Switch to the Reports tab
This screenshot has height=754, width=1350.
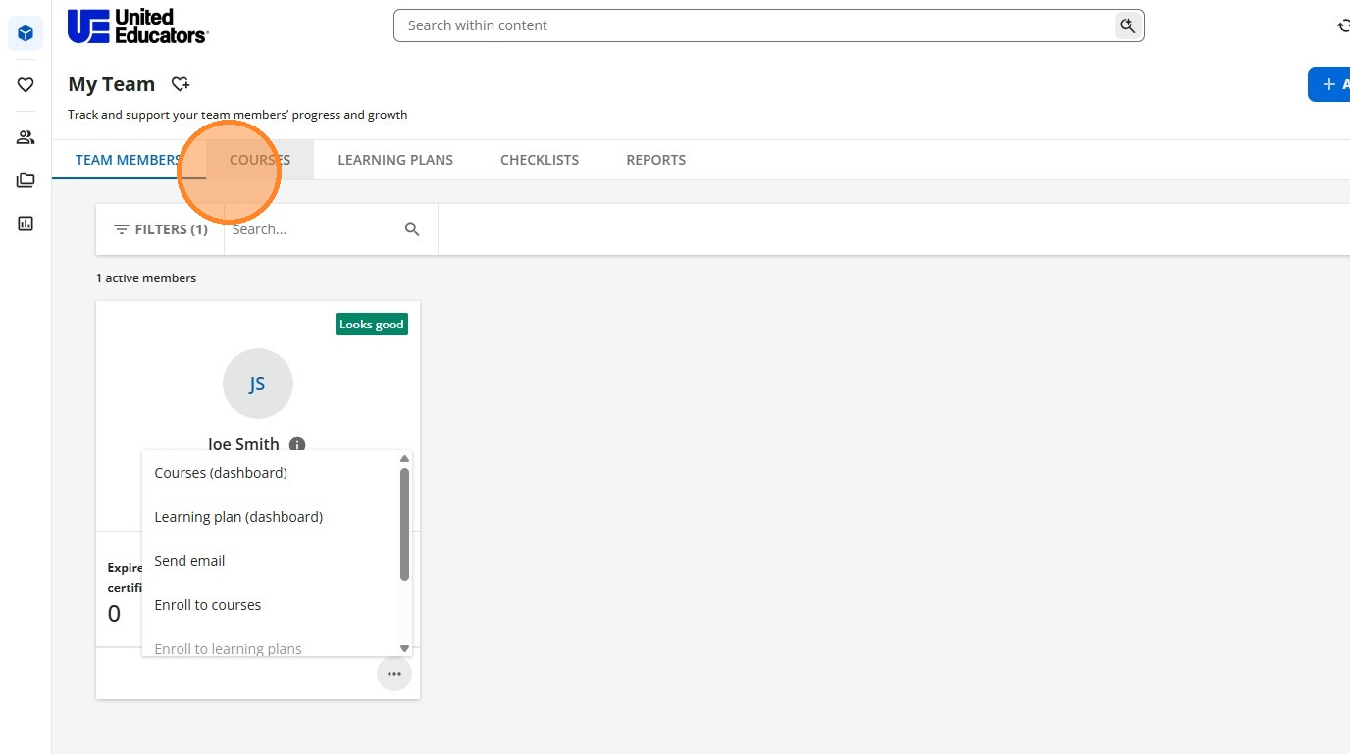(x=656, y=160)
